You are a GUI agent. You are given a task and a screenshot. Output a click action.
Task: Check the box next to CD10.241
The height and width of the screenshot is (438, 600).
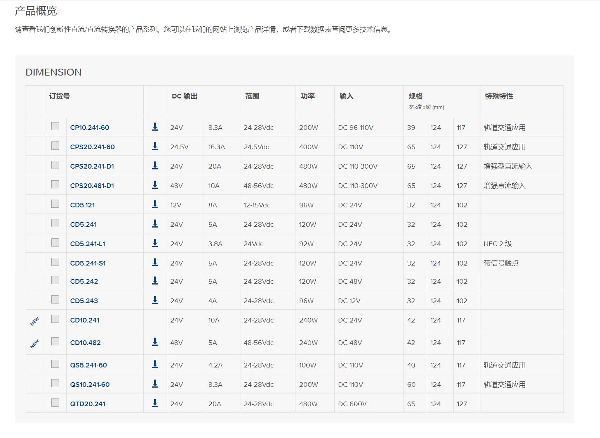click(x=55, y=319)
